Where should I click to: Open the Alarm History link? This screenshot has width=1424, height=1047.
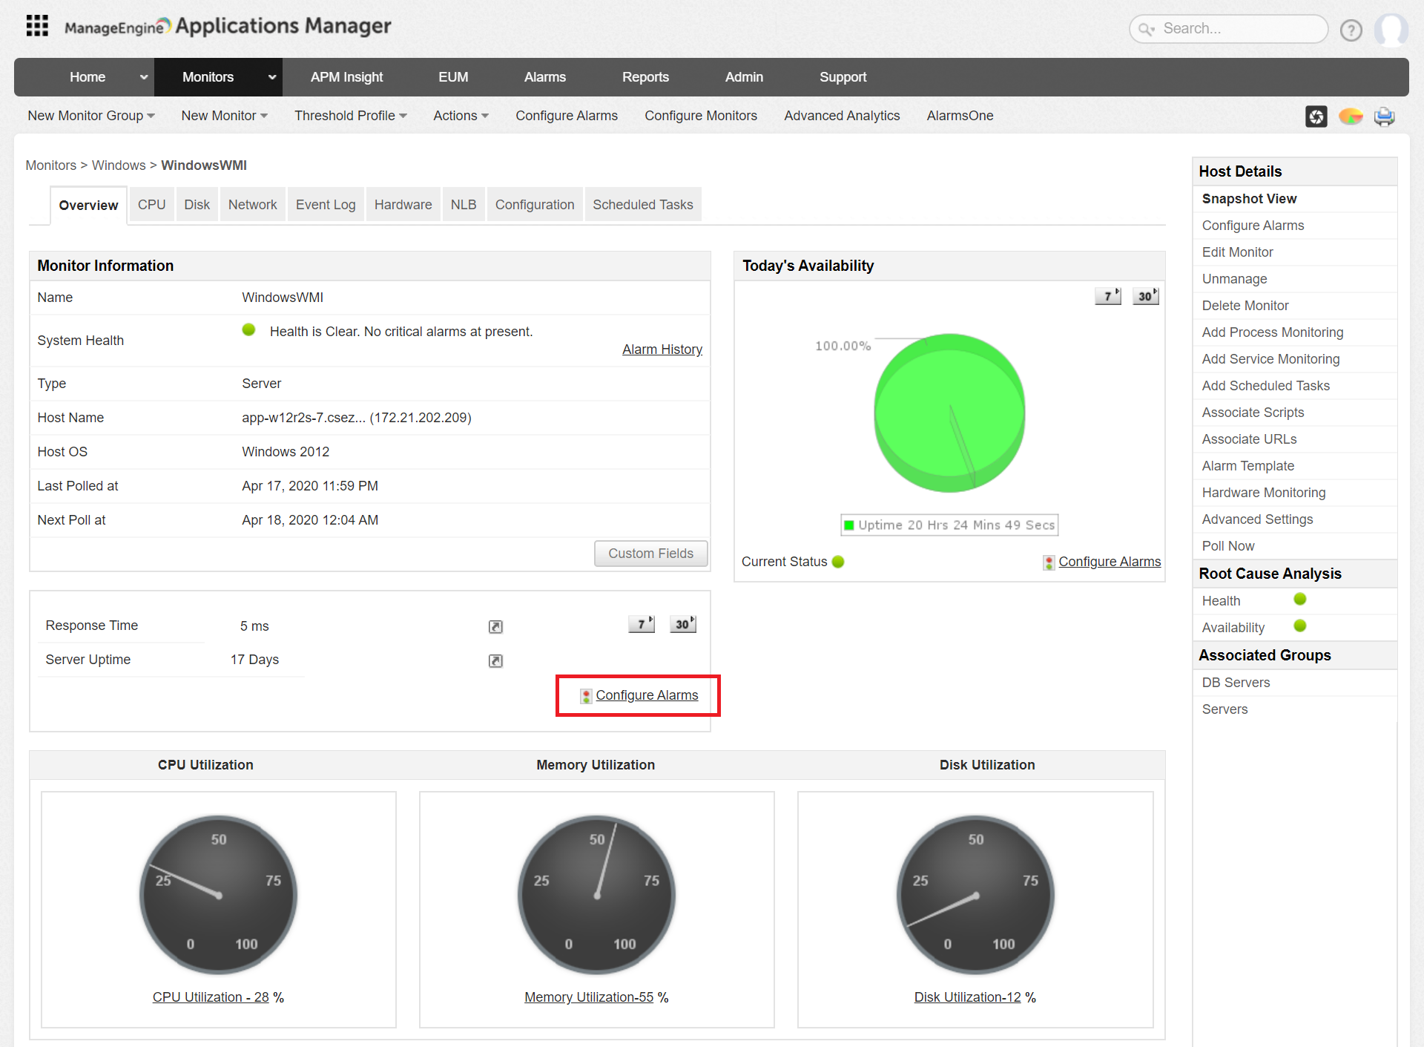[x=662, y=349]
